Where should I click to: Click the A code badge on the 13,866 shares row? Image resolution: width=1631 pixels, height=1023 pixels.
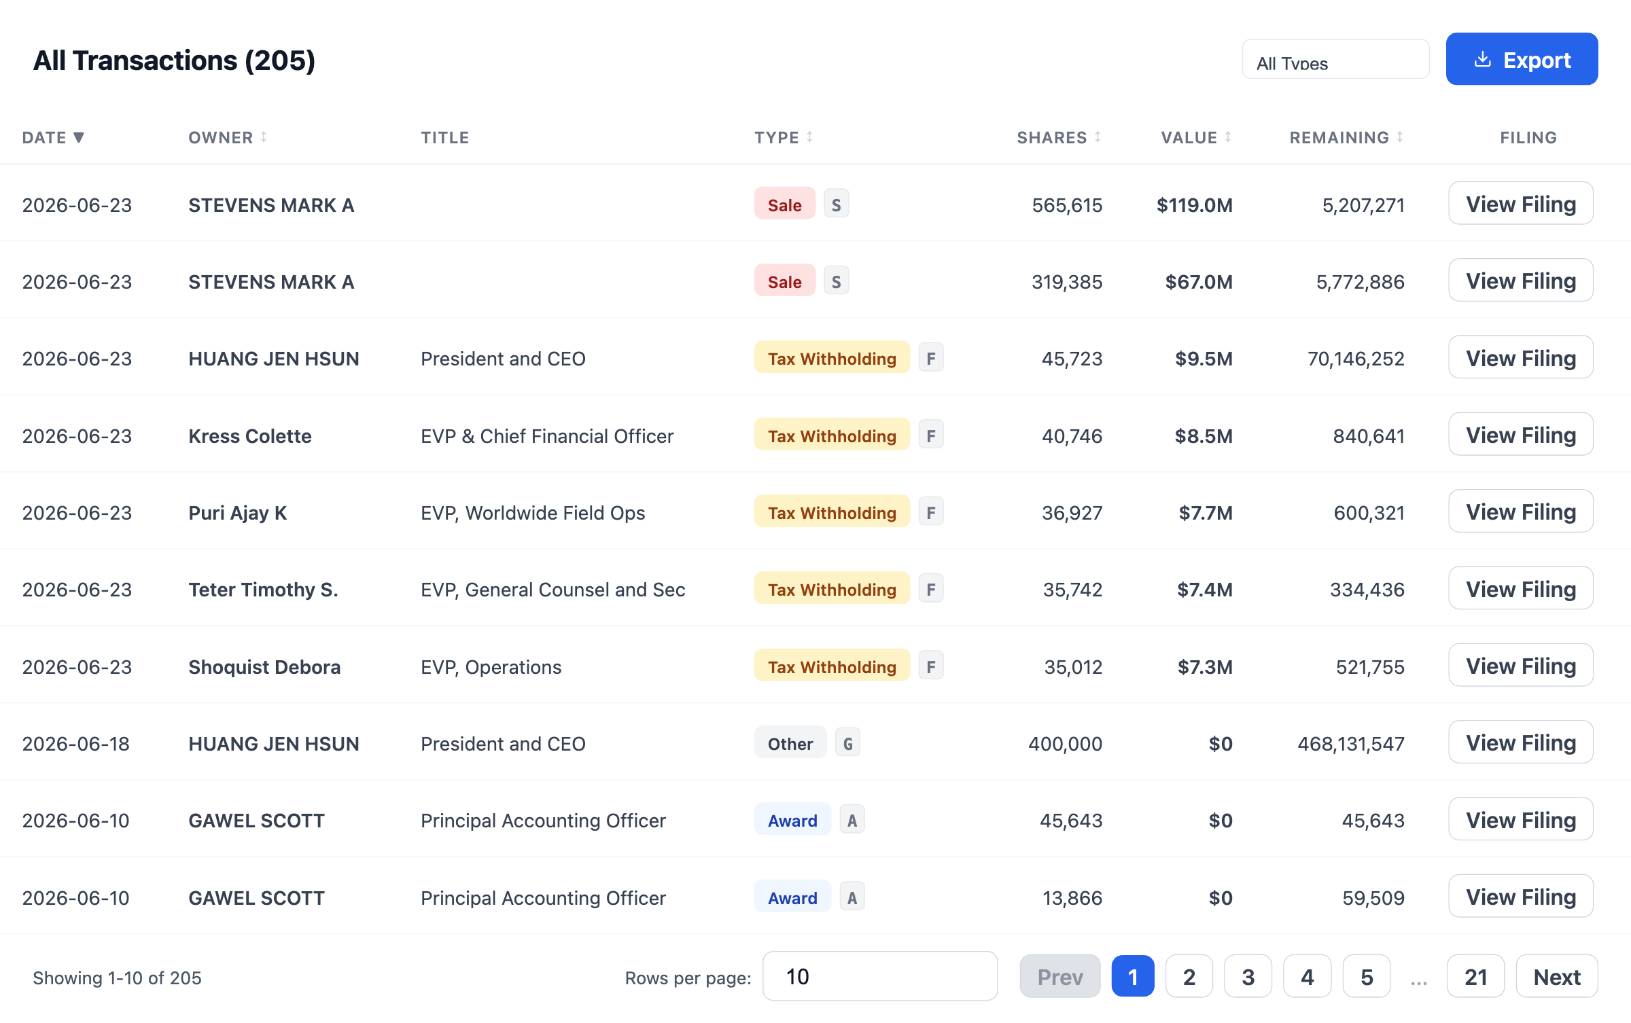(852, 897)
